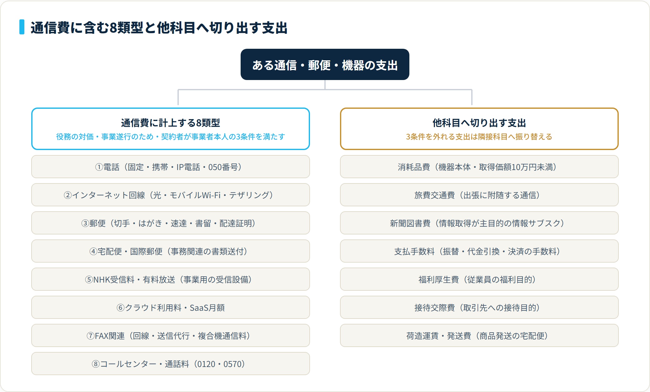
Task: Select item ②インターネット回線
Action: (171, 195)
